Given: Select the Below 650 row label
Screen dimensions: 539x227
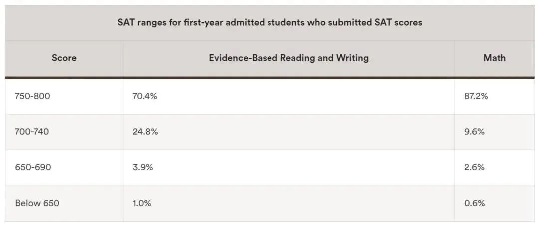Looking at the screenshot, I should 37,203.
